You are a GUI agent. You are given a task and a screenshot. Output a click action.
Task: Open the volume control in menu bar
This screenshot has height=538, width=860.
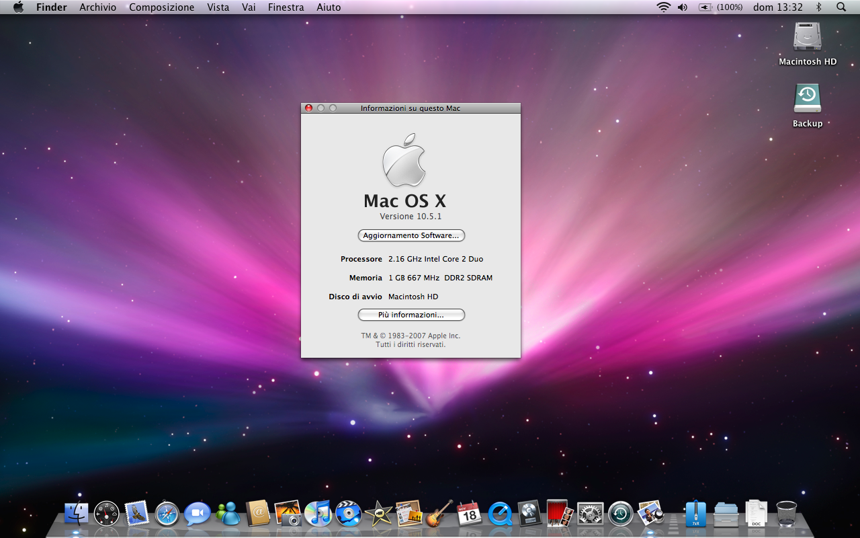pos(683,7)
